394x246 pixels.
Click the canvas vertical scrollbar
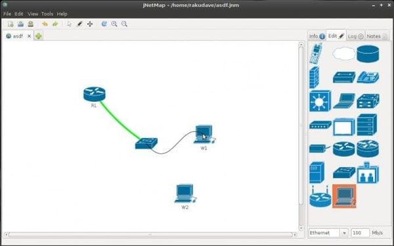click(x=301, y=126)
